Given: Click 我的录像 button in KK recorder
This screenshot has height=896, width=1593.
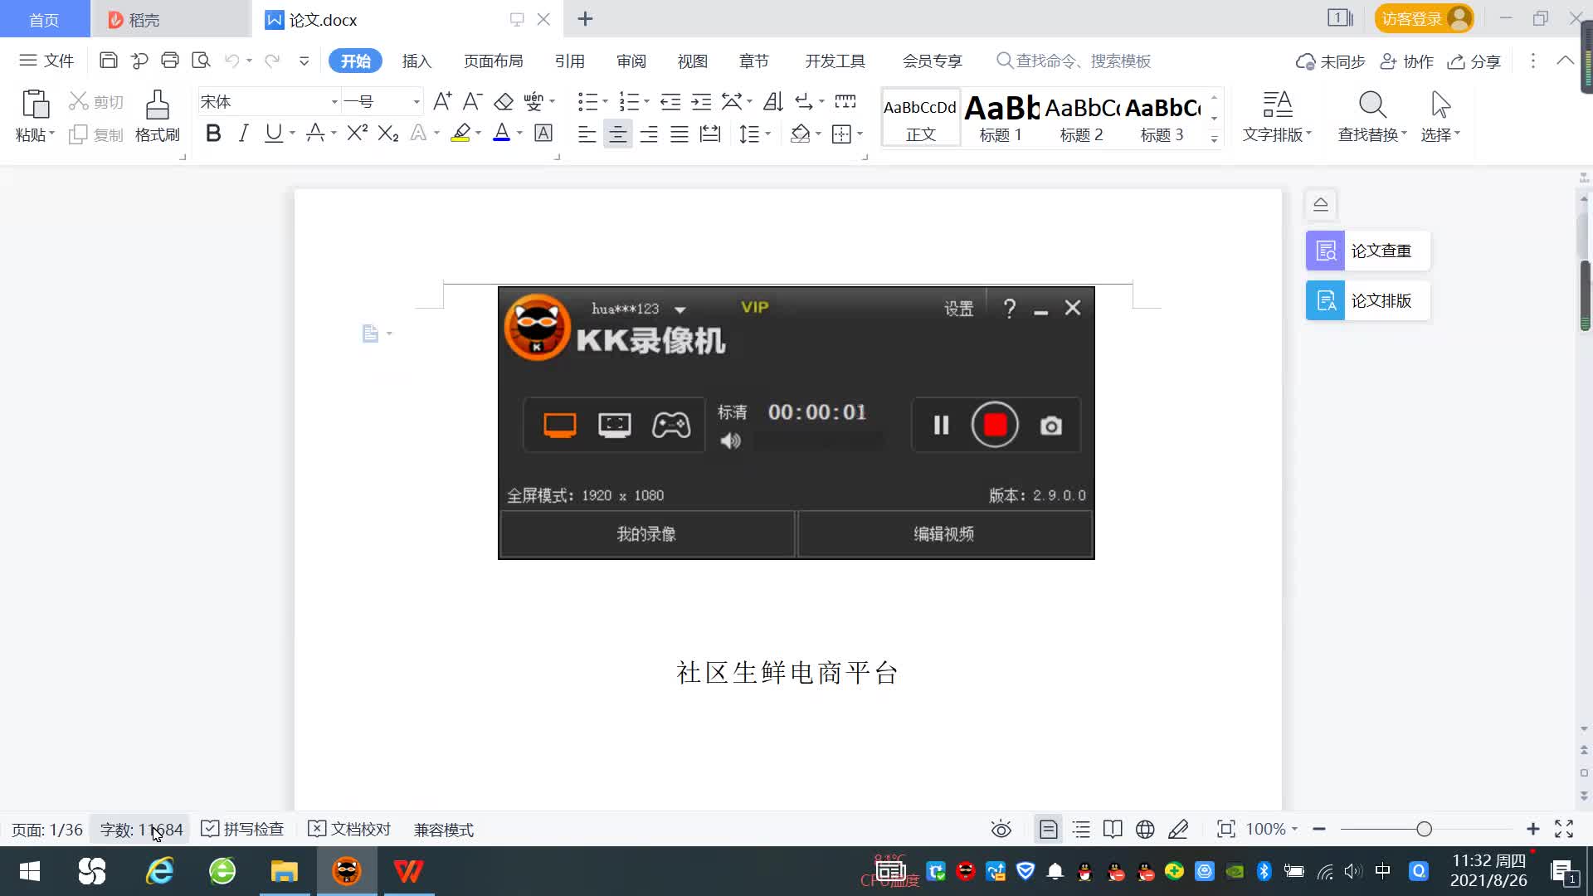Looking at the screenshot, I should click(647, 534).
